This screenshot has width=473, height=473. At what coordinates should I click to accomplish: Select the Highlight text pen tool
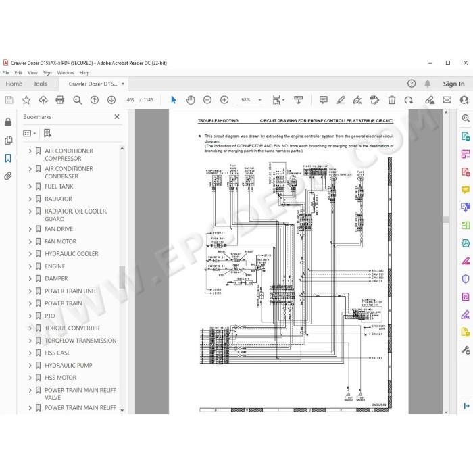(x=341, y=100)
